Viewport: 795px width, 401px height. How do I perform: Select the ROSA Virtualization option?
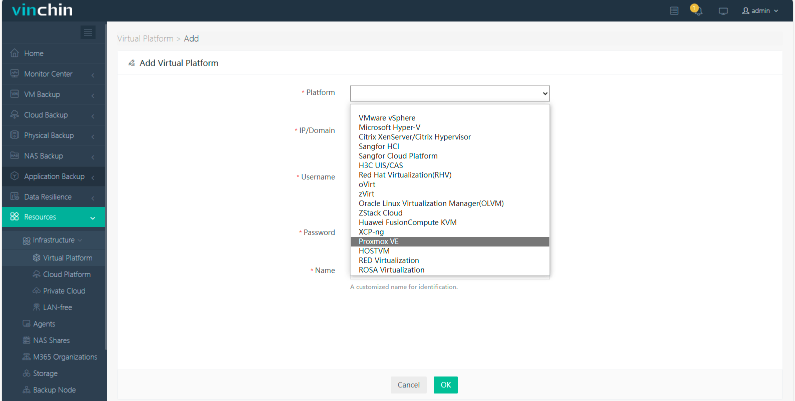(450, 270)
